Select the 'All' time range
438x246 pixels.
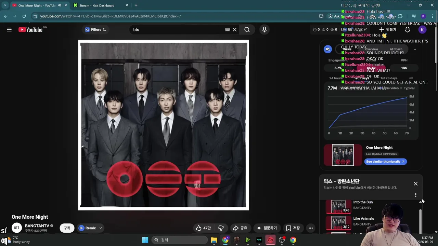tap(411, 78)
